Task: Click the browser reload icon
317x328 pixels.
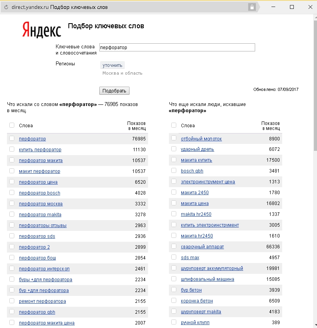Action: 6,7
